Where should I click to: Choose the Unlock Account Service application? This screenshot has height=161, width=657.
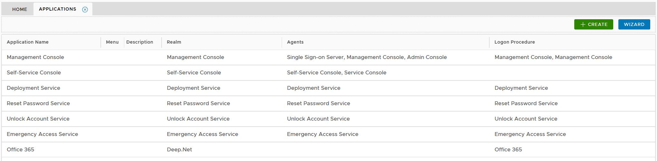(38, 119)
